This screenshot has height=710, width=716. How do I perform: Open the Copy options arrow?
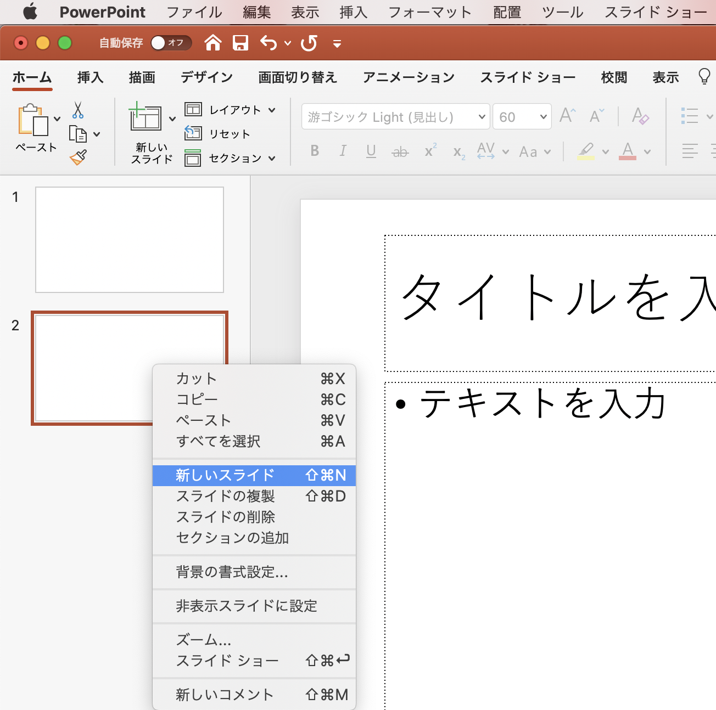tap(97, 134)
